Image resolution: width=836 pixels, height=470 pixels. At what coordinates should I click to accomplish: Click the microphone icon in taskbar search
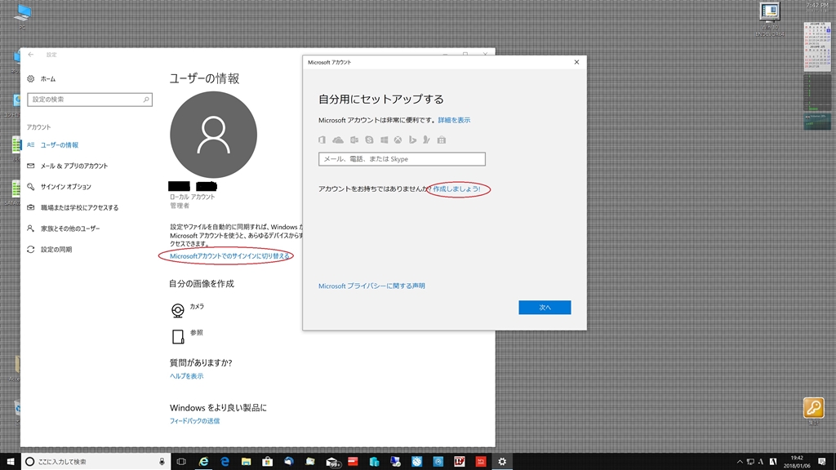[162, 462]
